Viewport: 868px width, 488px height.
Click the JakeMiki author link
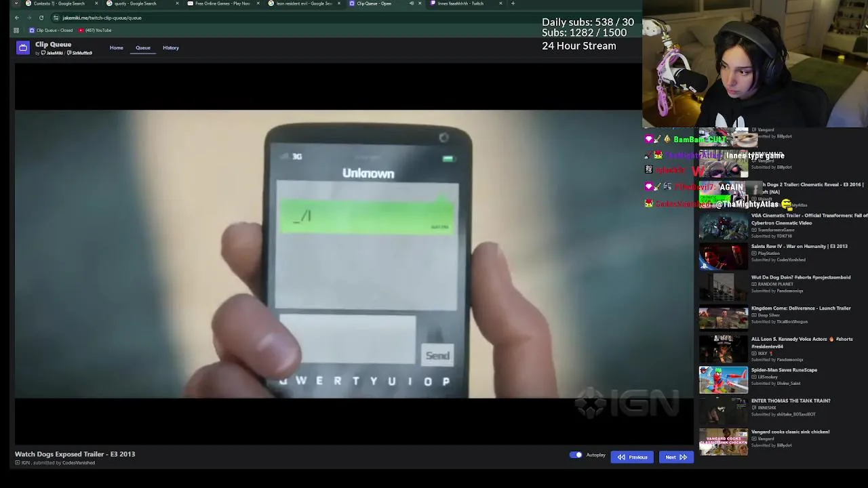[53, 53]
